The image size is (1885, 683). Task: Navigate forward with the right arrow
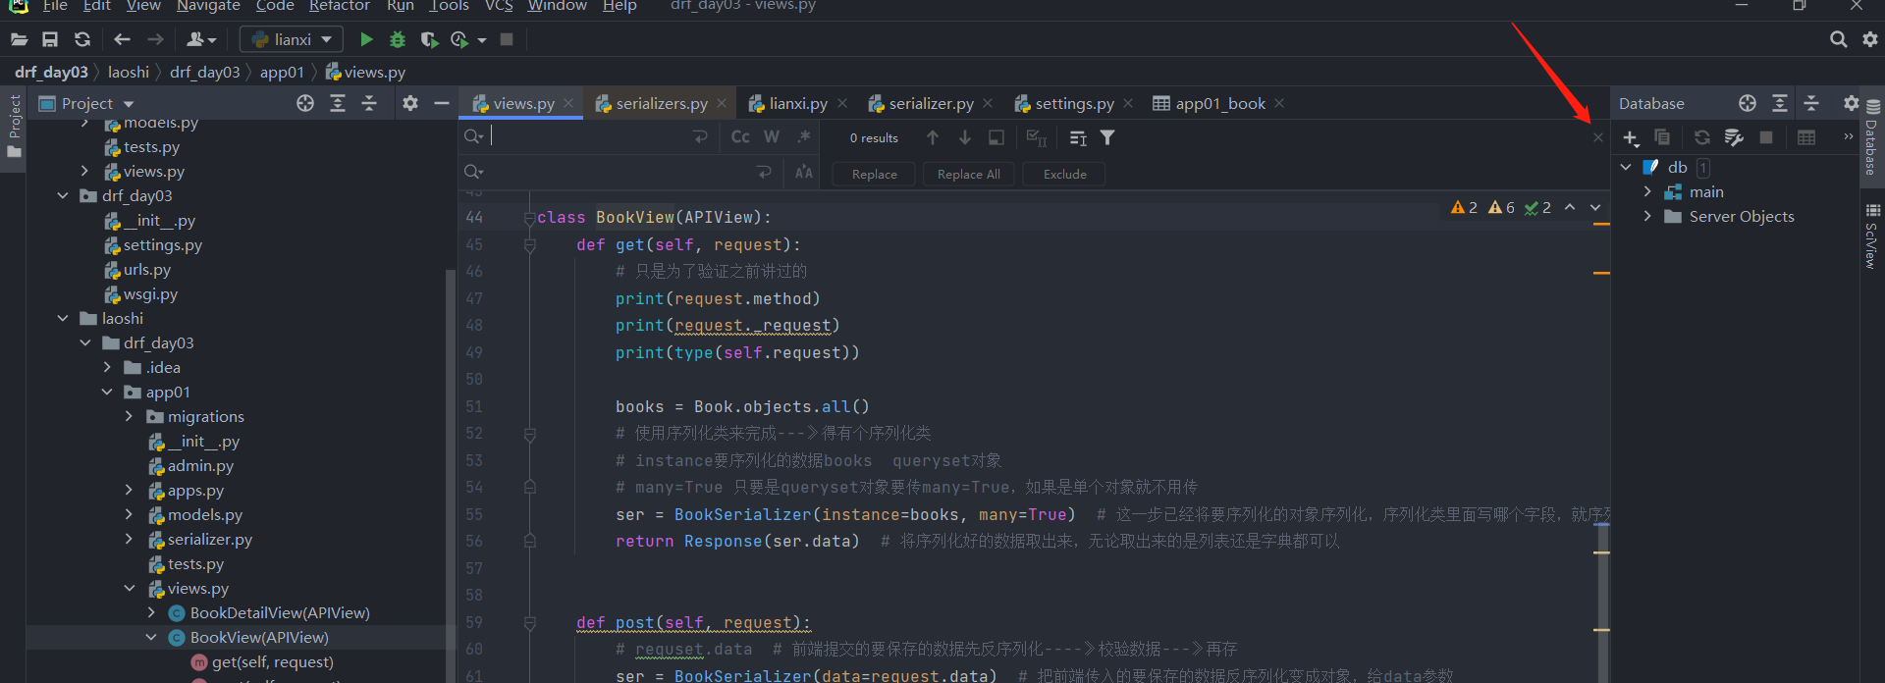pos(155,39)
